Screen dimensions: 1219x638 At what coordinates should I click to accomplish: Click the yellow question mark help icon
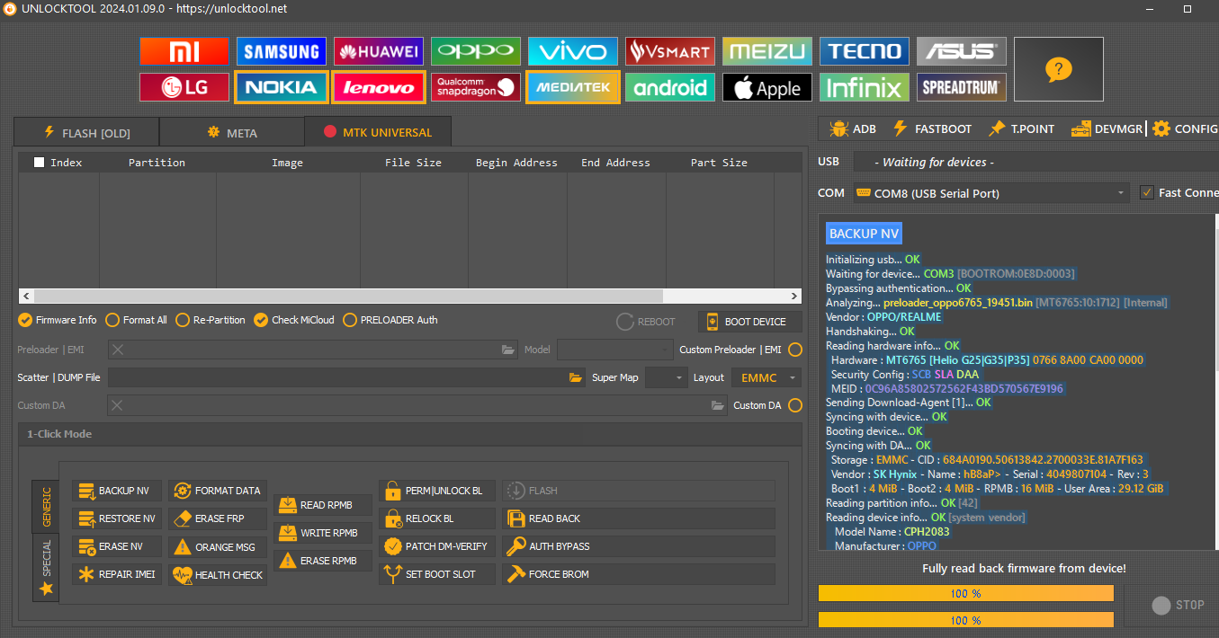1058,69
